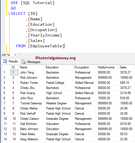Select the Name column header

pyautogui.click(x=31, y=67)
